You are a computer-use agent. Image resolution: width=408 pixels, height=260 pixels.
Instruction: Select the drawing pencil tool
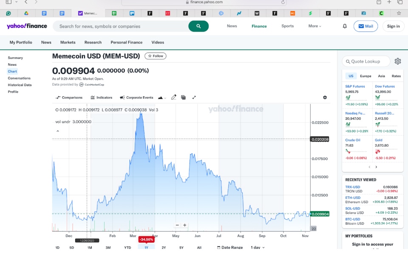173,98
